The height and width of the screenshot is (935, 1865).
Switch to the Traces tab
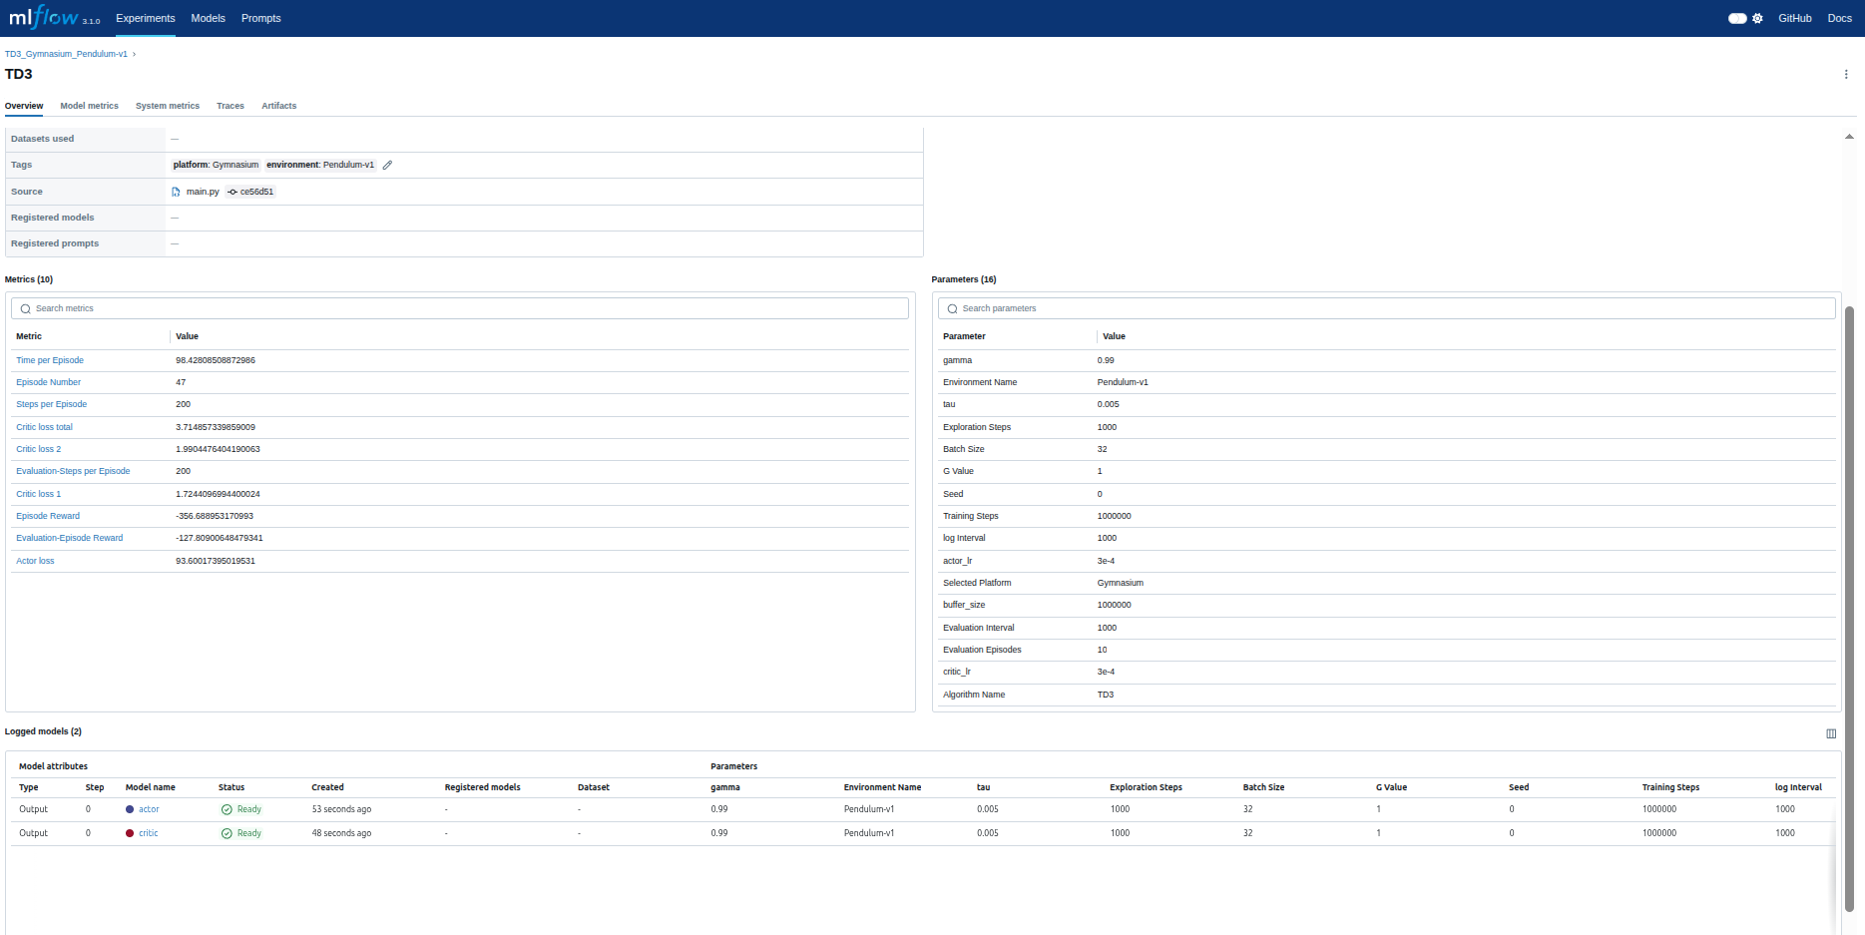(231, 106)
